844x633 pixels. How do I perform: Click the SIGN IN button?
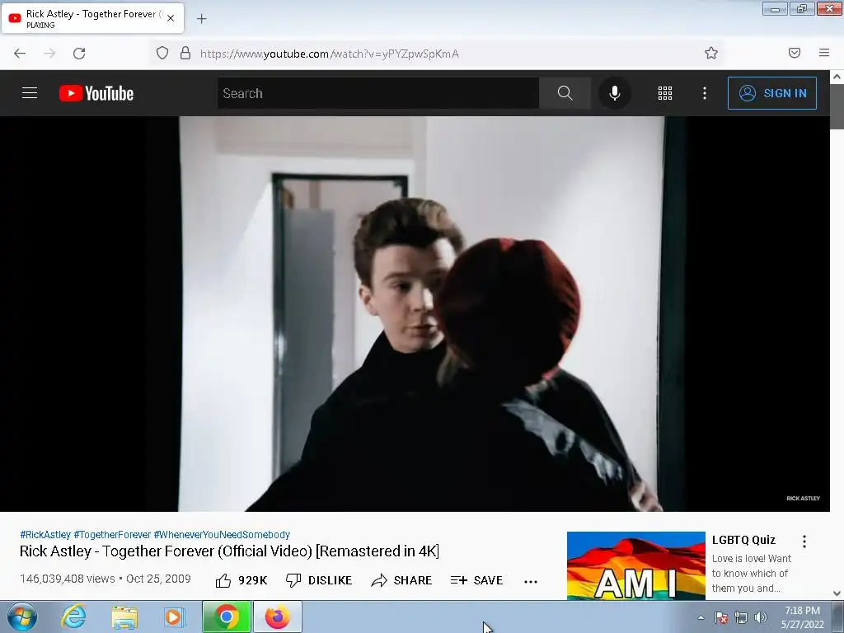(x=771, y=93)
